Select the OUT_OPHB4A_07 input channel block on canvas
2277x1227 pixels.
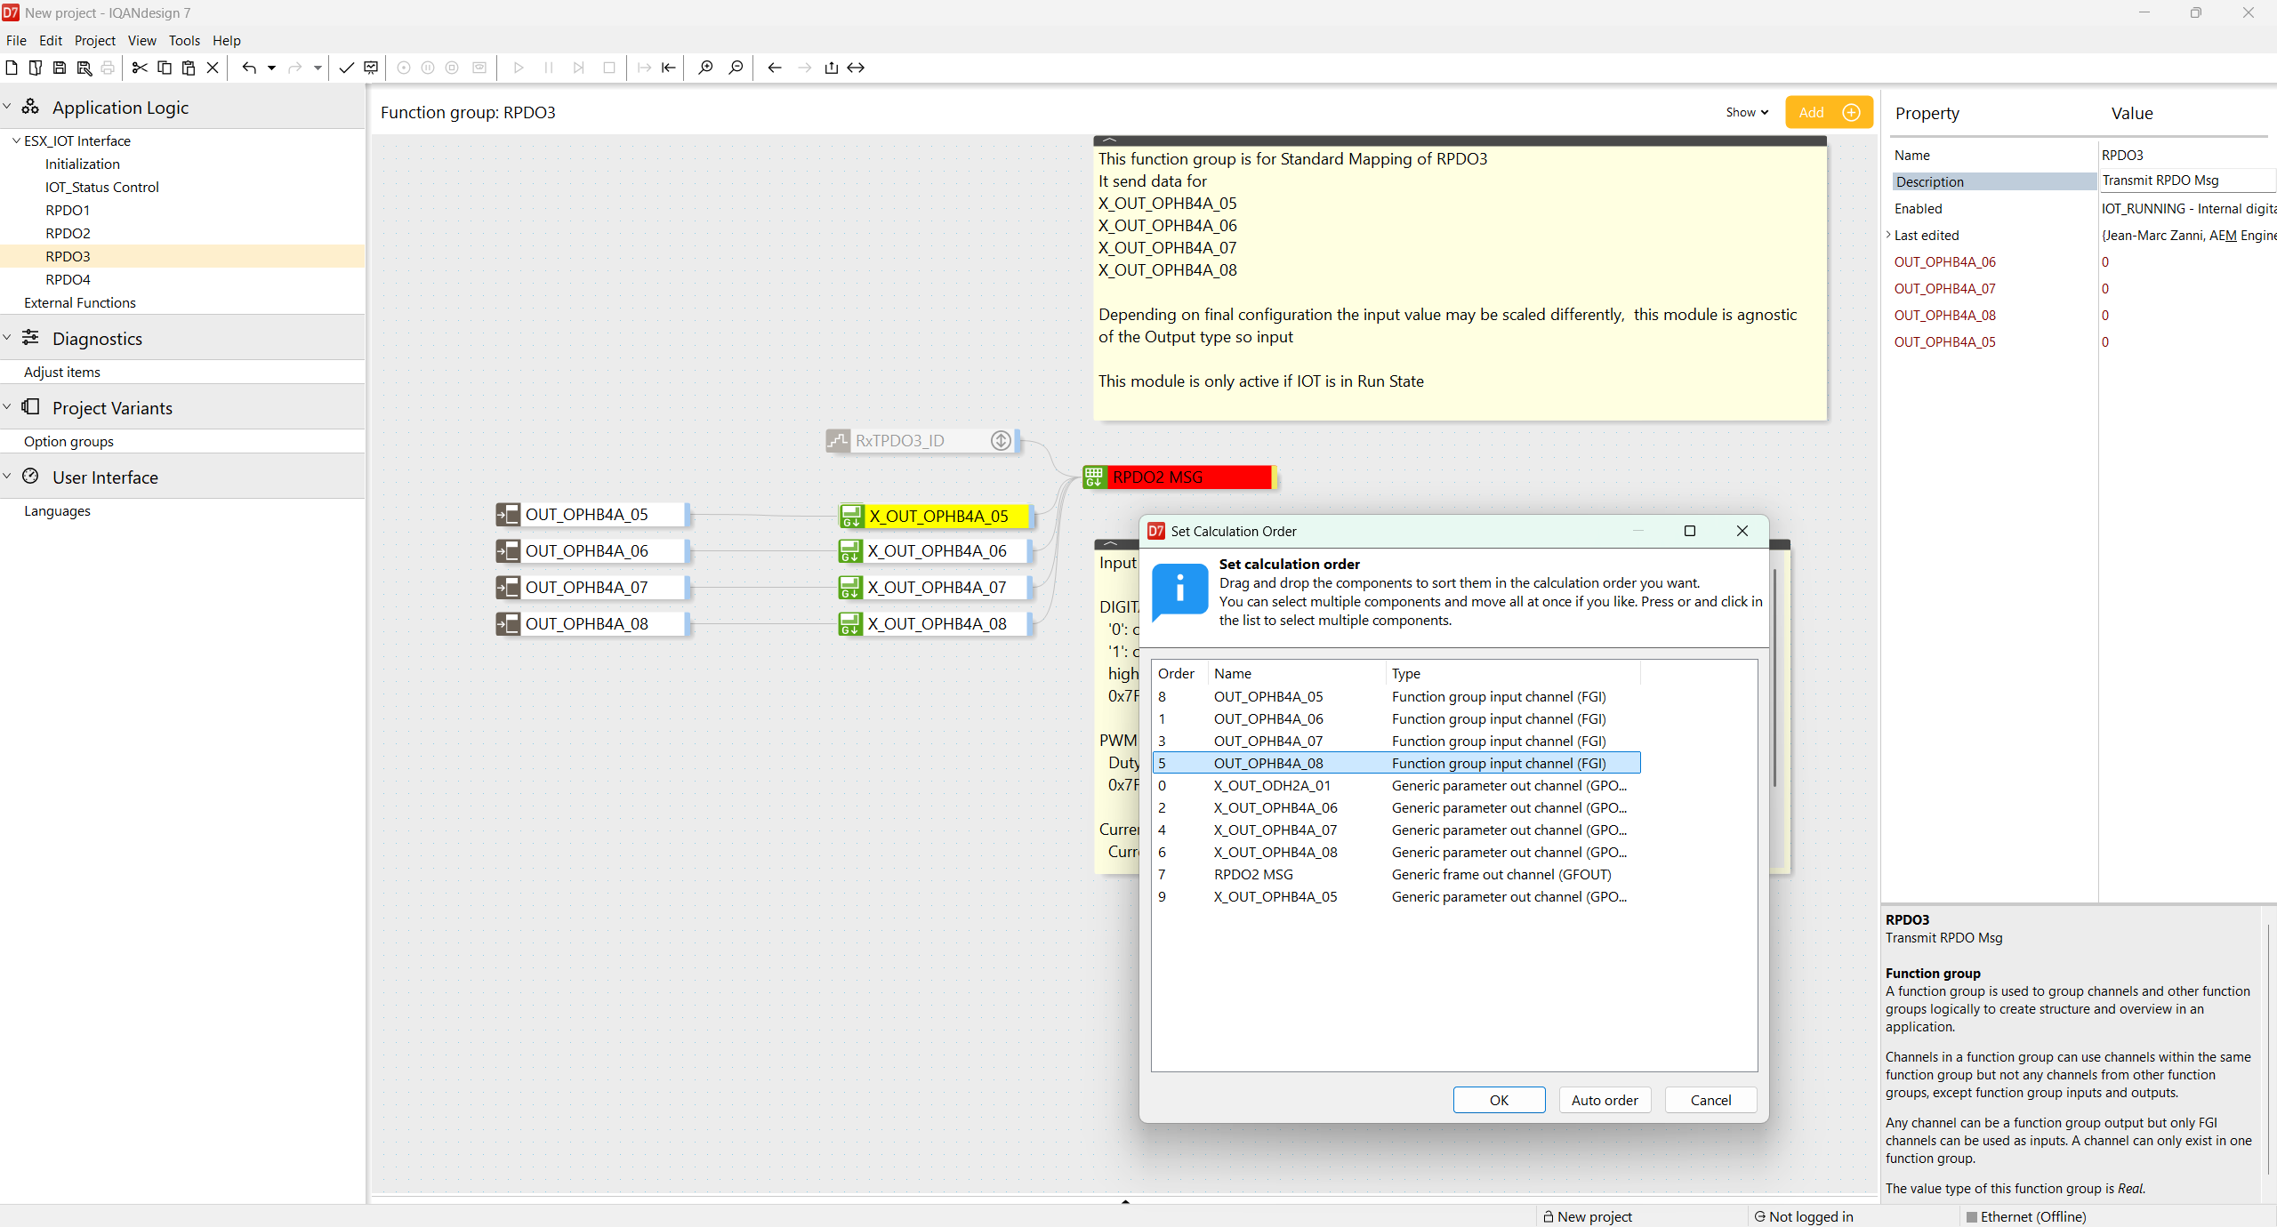[592, 588]
